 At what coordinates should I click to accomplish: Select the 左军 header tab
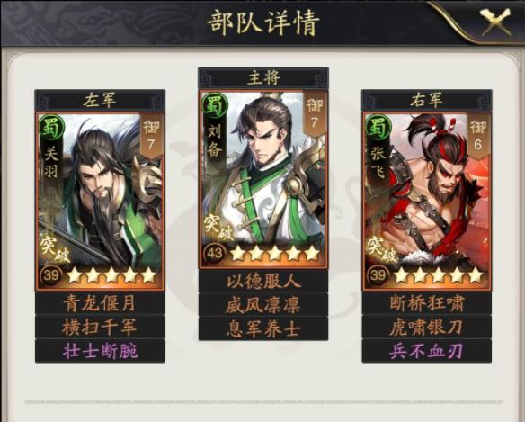click(100, 100)
